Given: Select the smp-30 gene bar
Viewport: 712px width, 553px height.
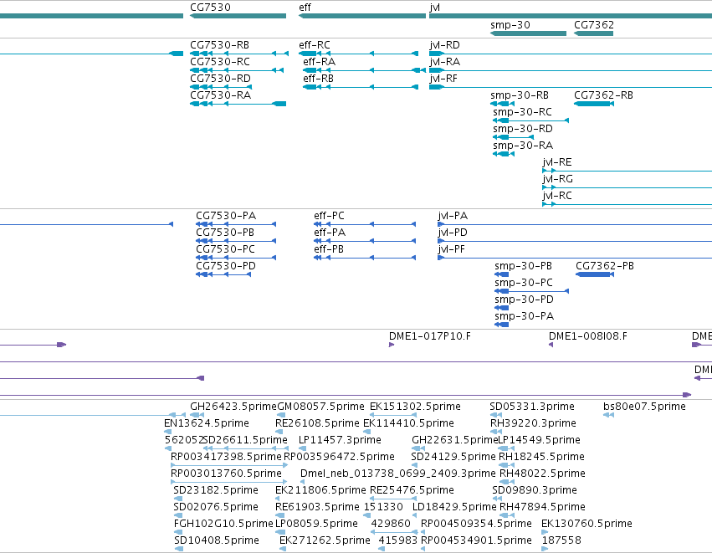Looking at the screenshot, I should pos(528,33).
